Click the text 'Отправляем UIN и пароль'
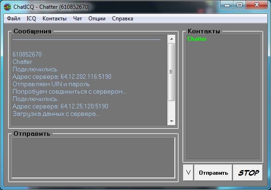The image size is (271, 190). point(51,84)
